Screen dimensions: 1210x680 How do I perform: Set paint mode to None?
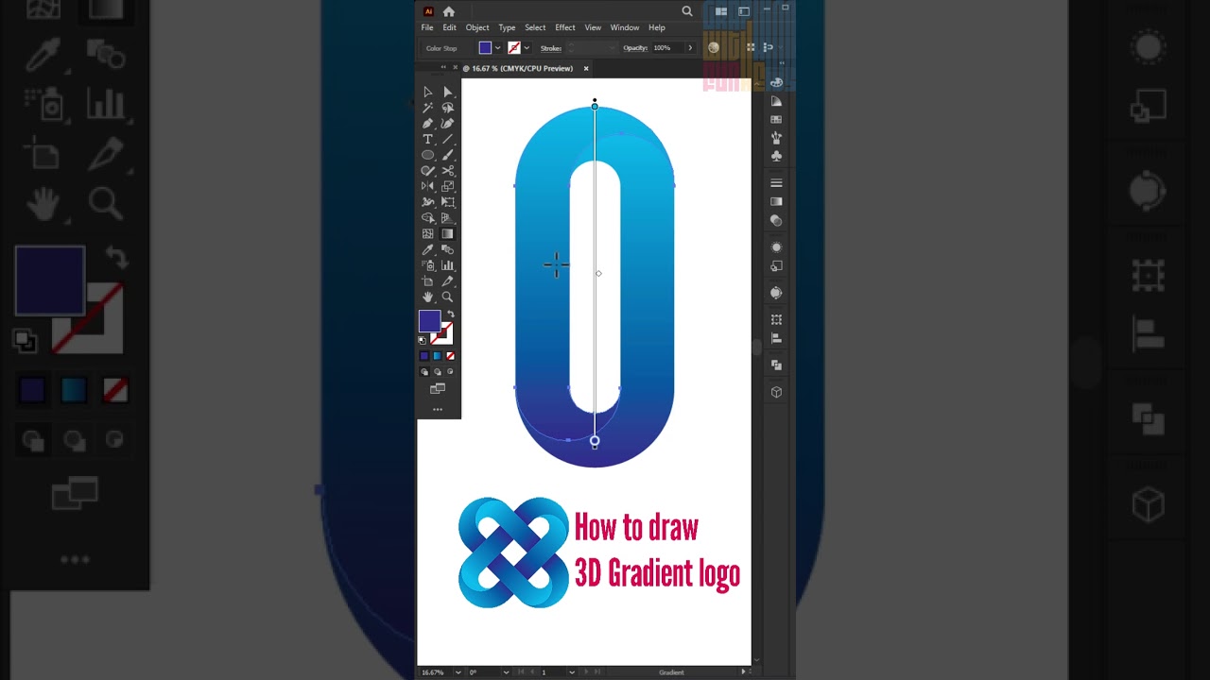[450, 356]
